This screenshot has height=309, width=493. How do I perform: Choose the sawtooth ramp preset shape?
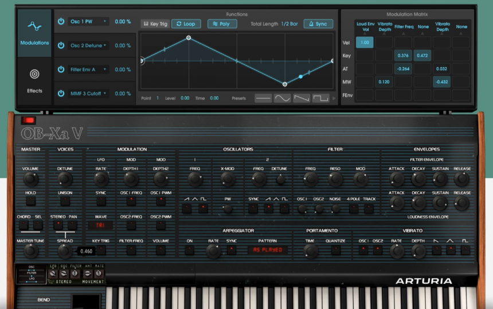pos(302,98)
